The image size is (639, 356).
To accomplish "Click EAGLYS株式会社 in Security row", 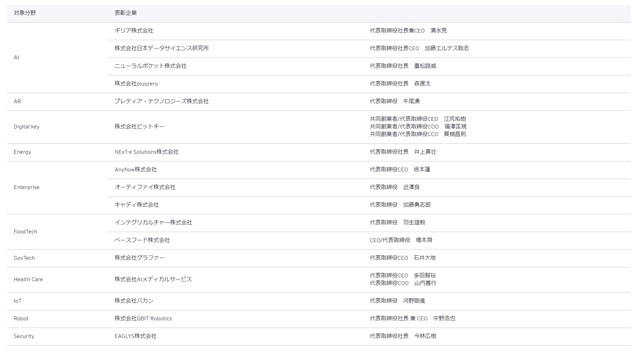I will [135, 336].
